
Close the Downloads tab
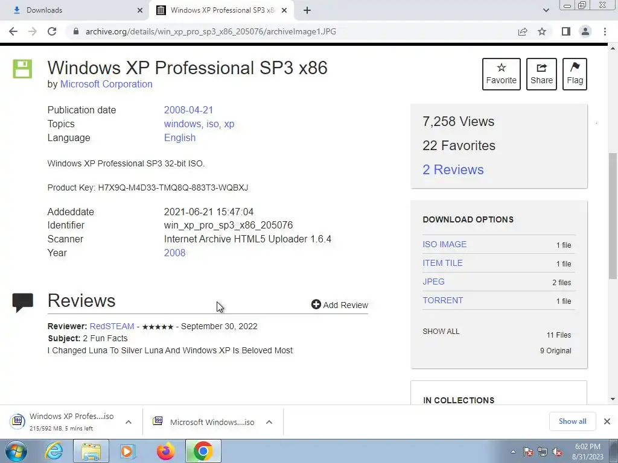(140, 10)
